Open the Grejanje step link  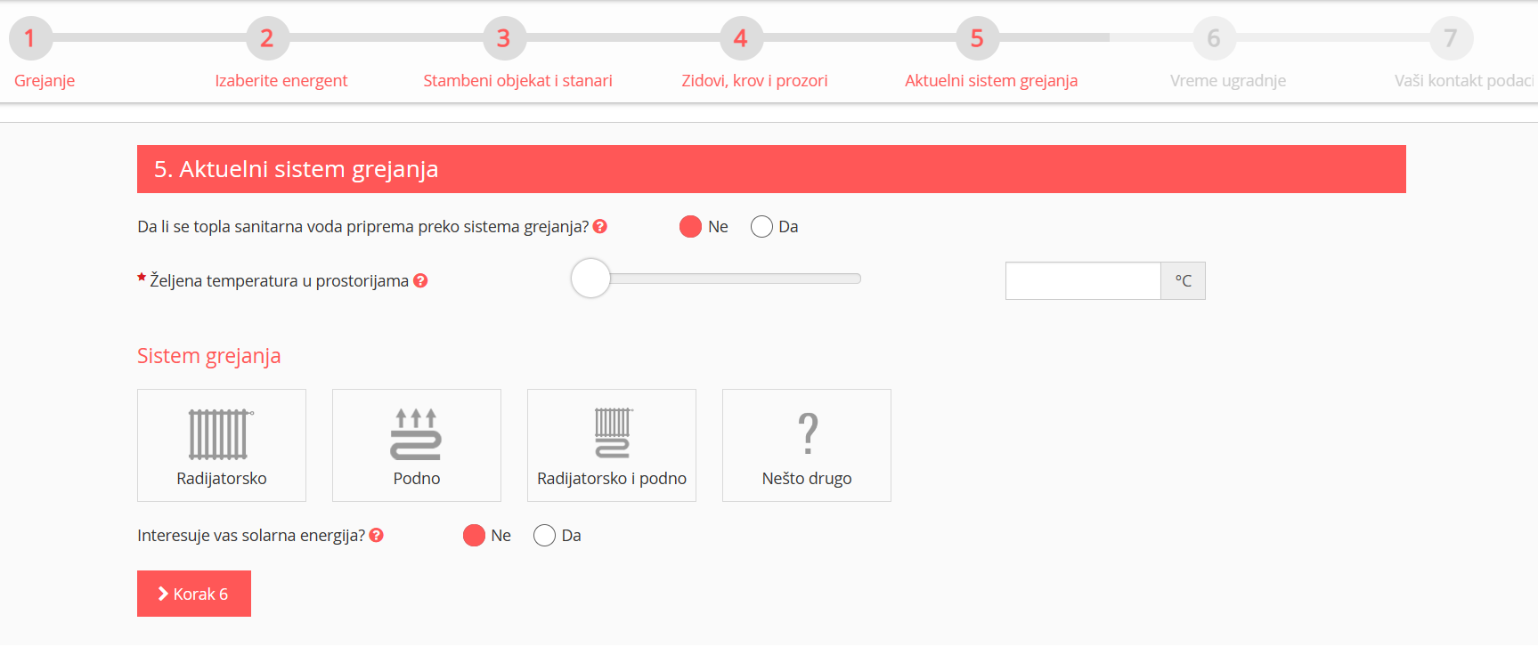45,81
